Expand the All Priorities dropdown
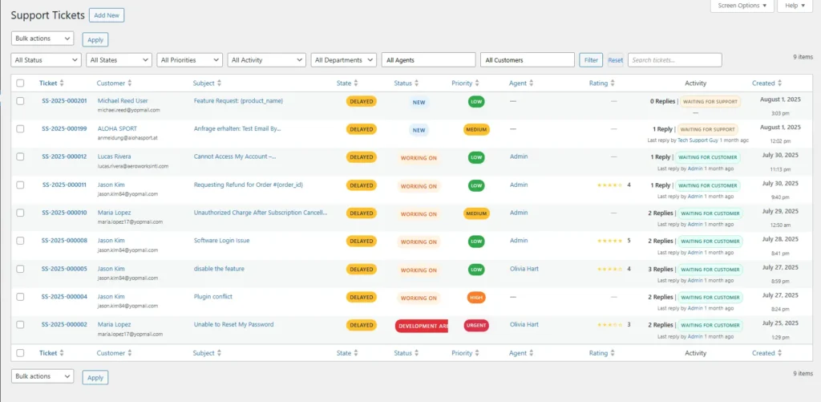 pyautogui.click(x=189, y=59)
